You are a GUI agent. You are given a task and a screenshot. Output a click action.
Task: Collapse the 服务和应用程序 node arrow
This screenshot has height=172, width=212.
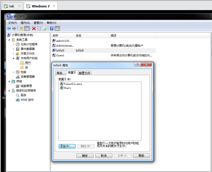(9, 91)
